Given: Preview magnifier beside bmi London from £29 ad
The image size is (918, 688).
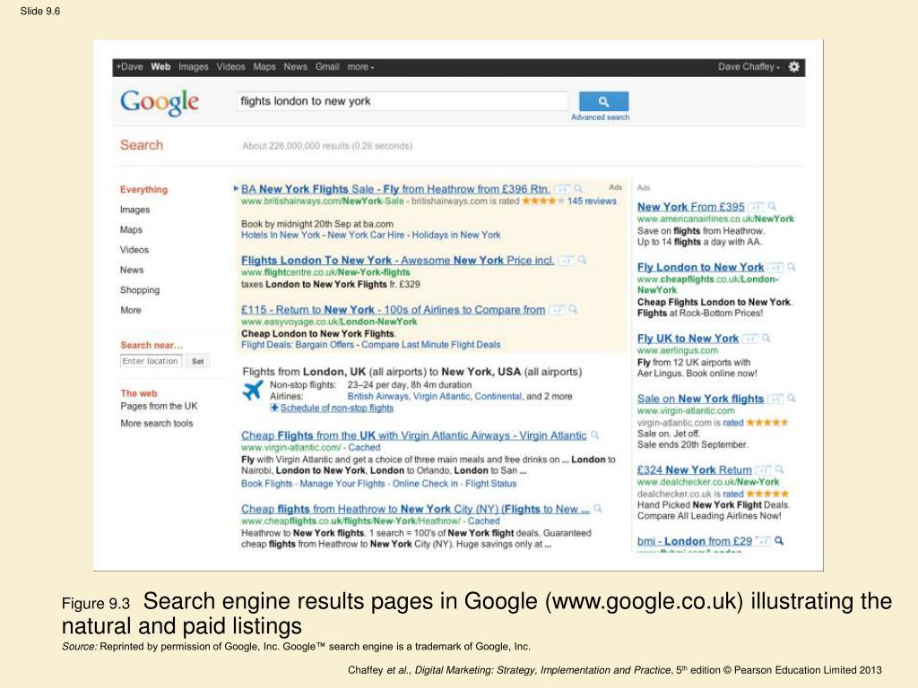Looking at the screenshot, I should point(779,540).
